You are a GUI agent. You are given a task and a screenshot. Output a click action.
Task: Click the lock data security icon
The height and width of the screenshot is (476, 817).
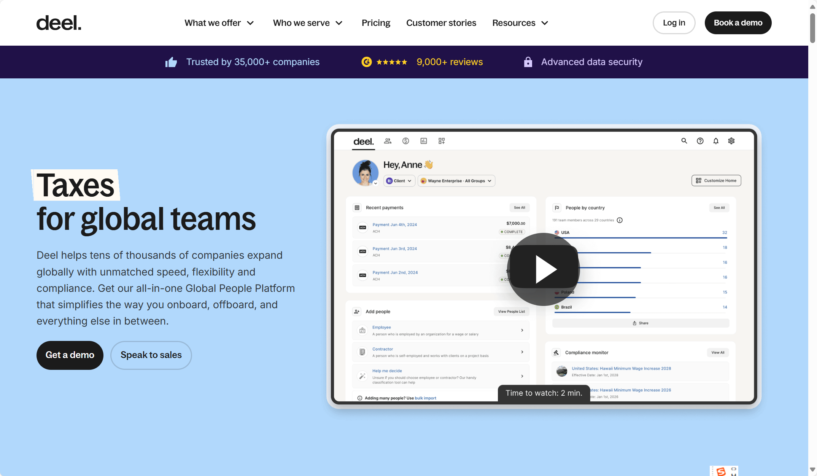click(528, 62)
